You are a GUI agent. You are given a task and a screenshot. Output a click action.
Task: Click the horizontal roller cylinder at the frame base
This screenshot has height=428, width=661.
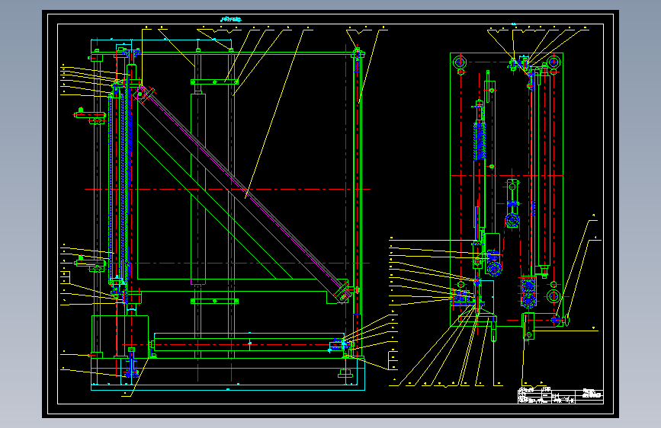click(x=249, y=344)
